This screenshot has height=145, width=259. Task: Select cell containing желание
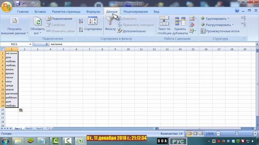(12, 53)
